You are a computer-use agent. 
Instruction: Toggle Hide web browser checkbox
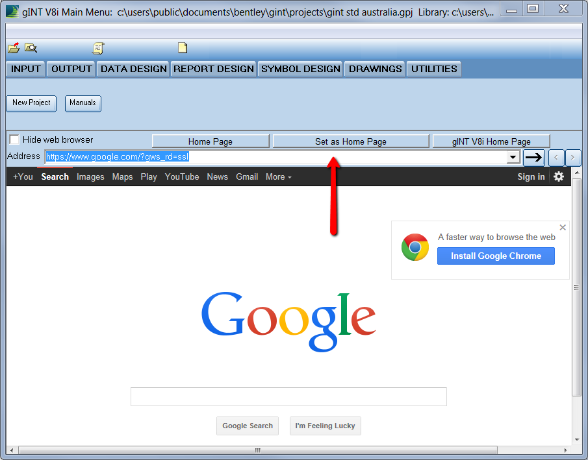coord(14,139)
